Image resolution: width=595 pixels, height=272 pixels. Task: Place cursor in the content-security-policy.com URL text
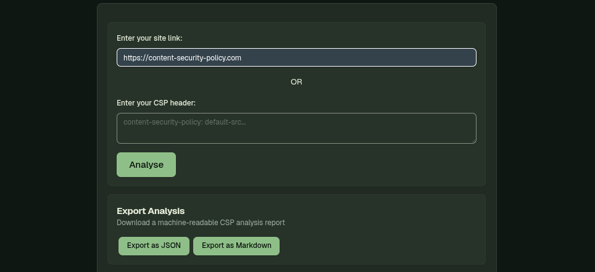(182, 58)
